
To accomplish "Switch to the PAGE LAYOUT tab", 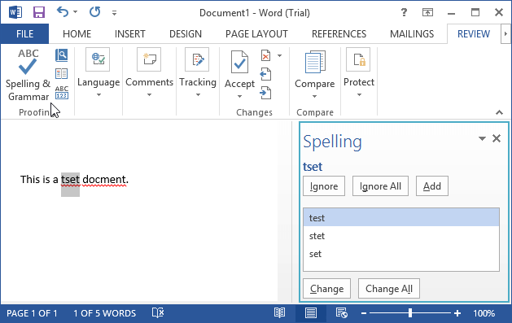I will coord(256,34).
